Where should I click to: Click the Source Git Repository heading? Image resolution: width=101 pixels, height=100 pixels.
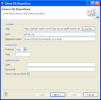(16, 9)
